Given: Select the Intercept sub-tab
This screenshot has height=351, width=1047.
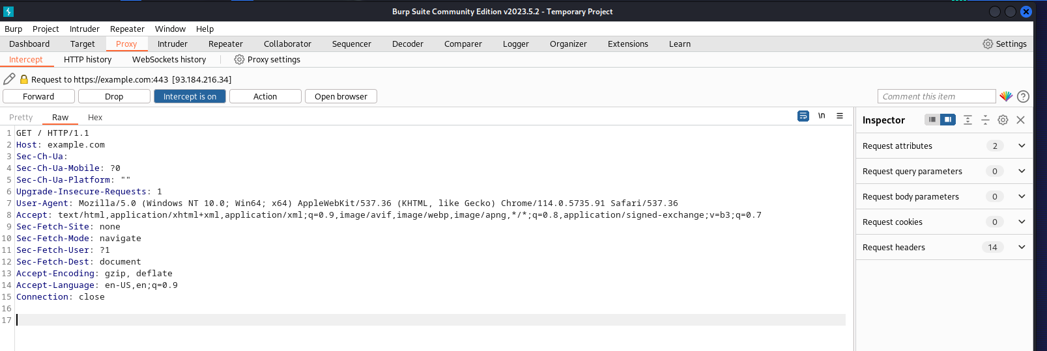Looking at the screenshot, I should [x=26, y=59].
